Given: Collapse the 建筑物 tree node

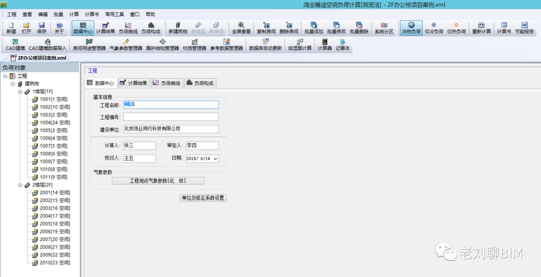Looking at the screenshot, I should point(13,83).
